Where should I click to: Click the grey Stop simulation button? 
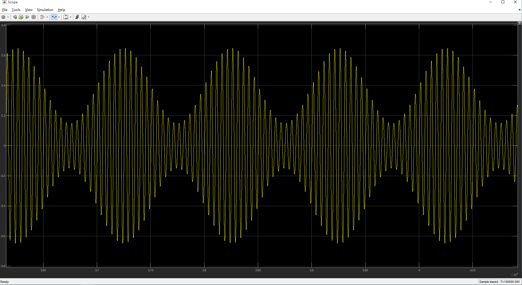(34, 17)
